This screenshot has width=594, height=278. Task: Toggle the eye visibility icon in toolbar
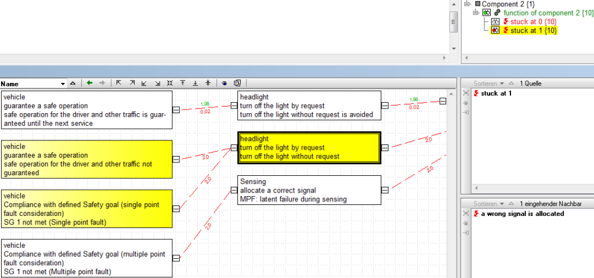point(224,84)
